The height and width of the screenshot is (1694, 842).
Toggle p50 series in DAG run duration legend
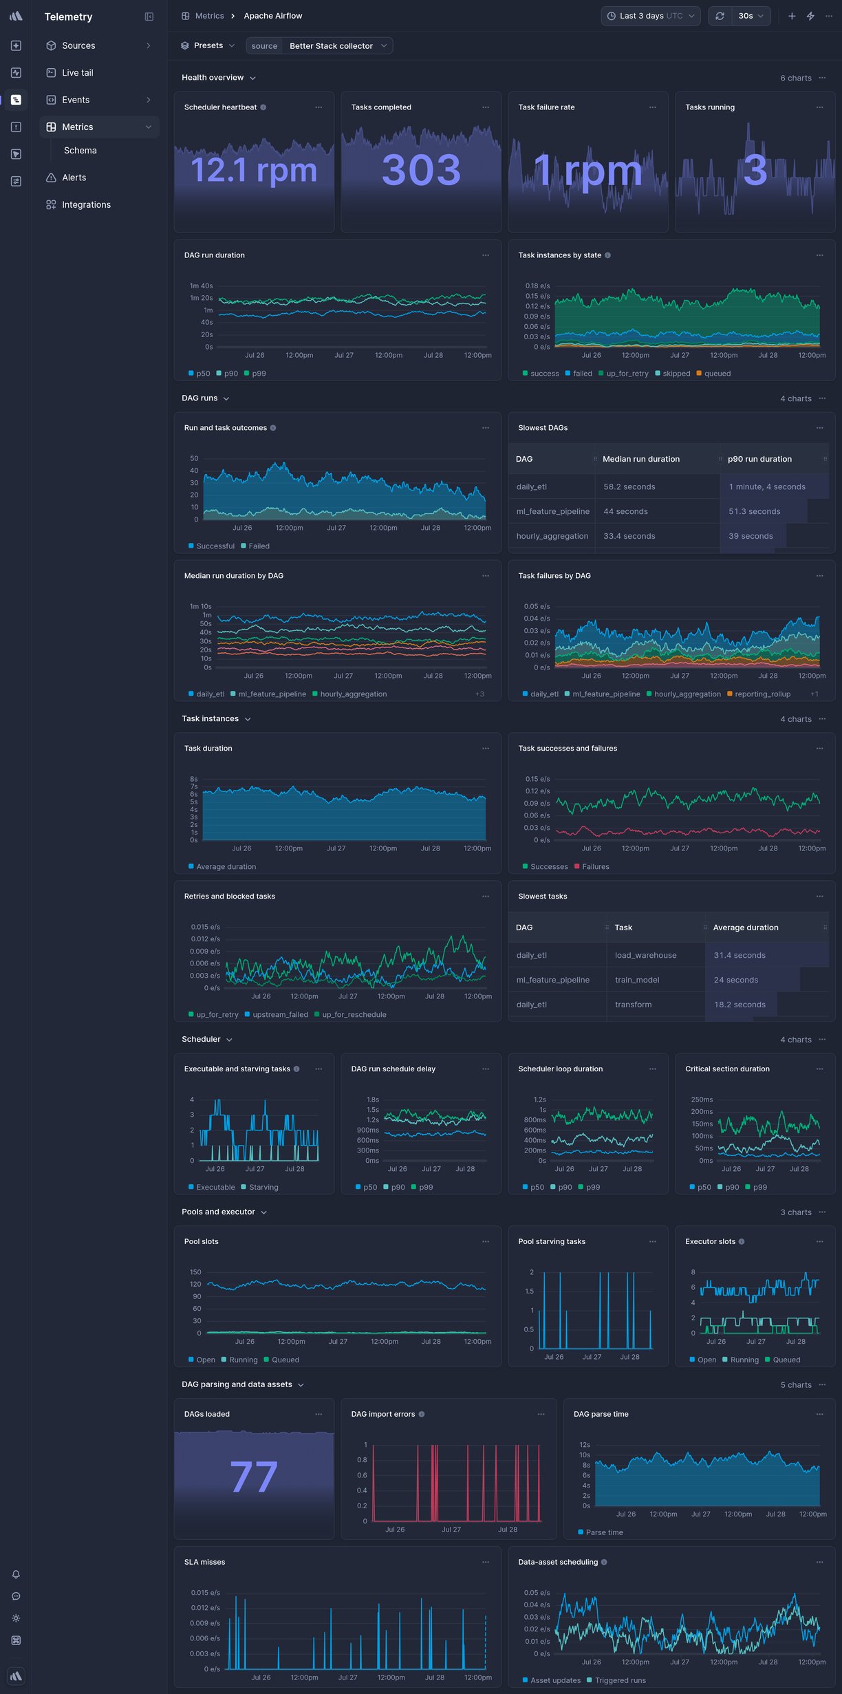point(199,374)
